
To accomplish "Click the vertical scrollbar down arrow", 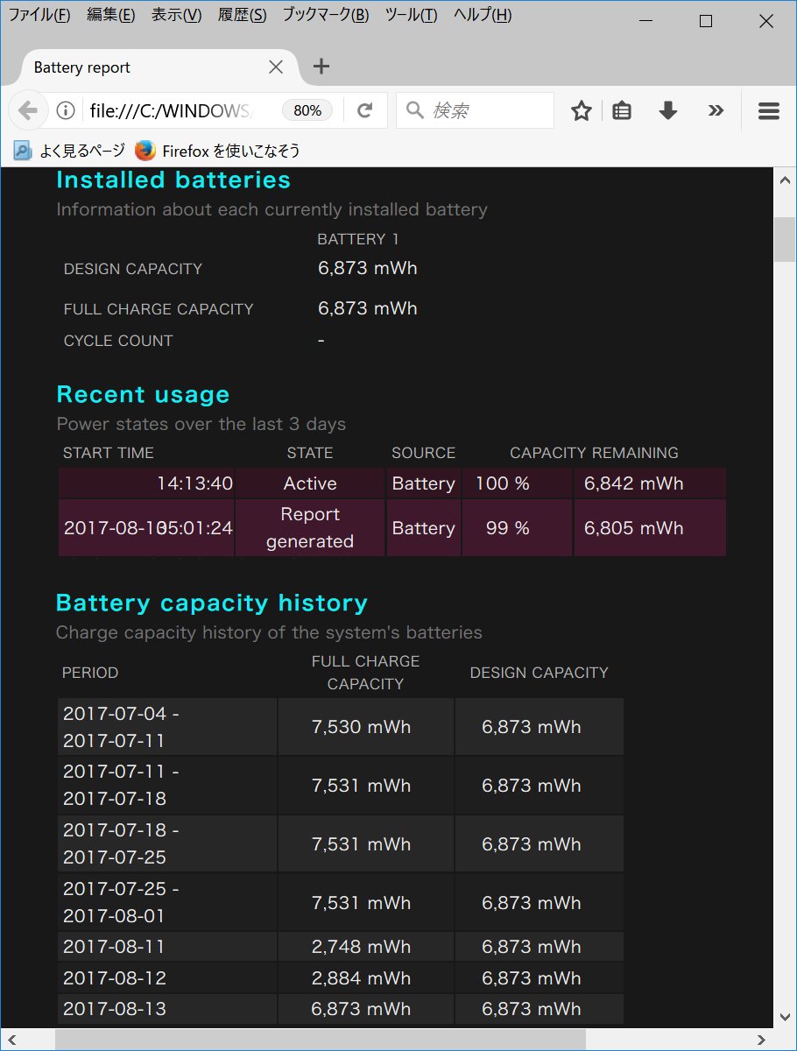I will coord(785,1017).
